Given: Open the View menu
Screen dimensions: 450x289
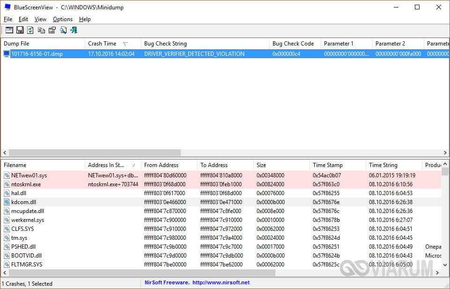Looking at the screenshot, I should (x=40, y=19).
